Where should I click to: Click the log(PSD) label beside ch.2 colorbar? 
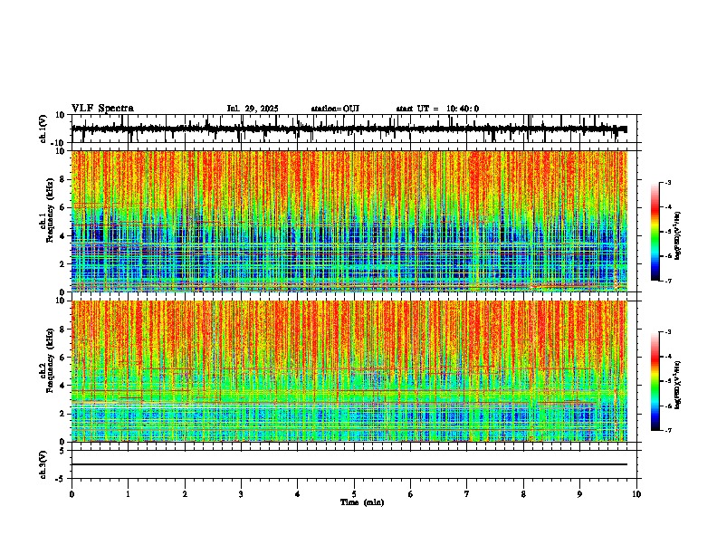point(677,386)
